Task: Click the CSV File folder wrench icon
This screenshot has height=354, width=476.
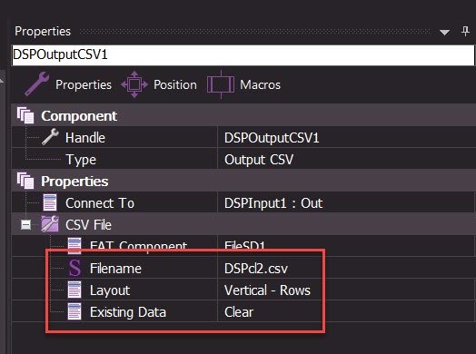Action: (x=50, y=224)
